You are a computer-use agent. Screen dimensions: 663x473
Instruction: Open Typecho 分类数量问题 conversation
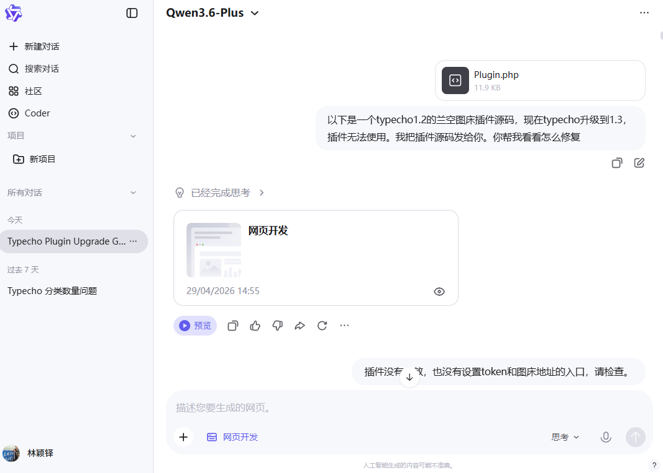coord(52,291)
